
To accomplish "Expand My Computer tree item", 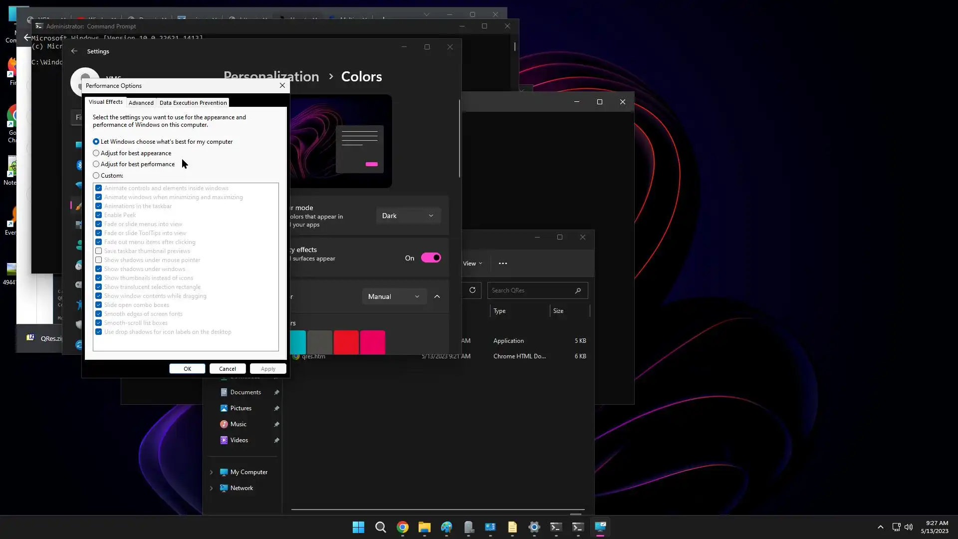I will pos(211,472).
